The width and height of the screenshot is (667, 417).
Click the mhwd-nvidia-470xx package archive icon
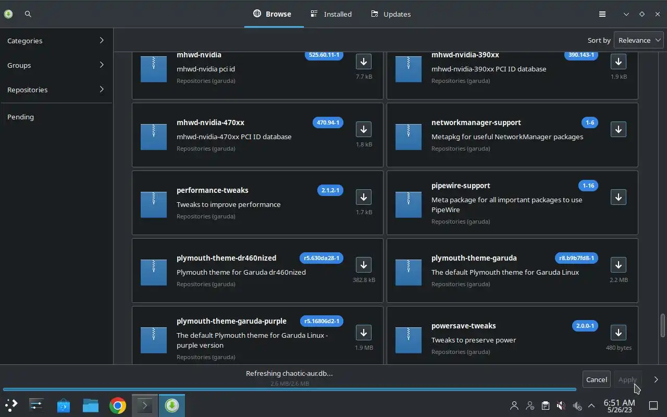[154, 137]
